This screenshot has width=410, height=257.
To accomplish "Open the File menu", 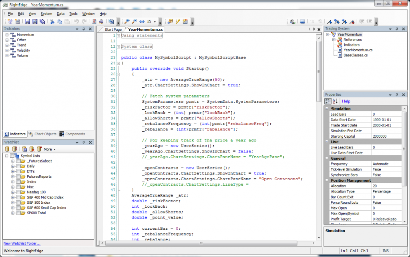I will 10,14.
